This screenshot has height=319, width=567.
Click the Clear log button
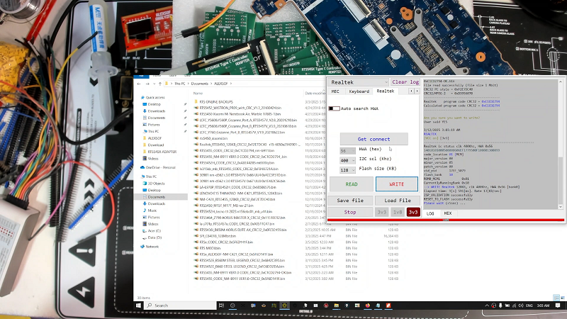coord(405,82)
